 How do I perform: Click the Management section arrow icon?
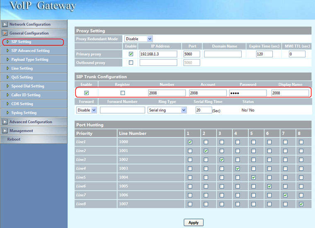[5, 131]
